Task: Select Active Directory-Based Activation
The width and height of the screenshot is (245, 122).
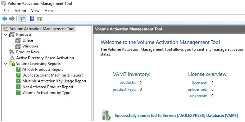Action: 45,58
